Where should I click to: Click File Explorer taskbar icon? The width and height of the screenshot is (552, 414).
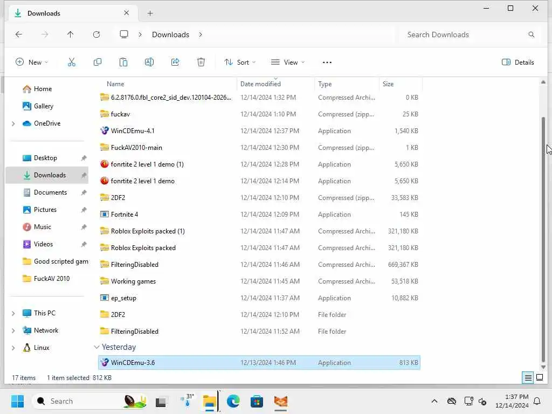click(x=210, y=401)
